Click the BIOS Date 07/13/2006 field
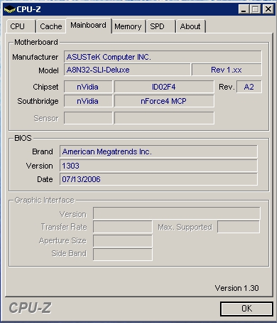Screen dimensions: 279x325 pyautogui.click(x=158, y=179)
